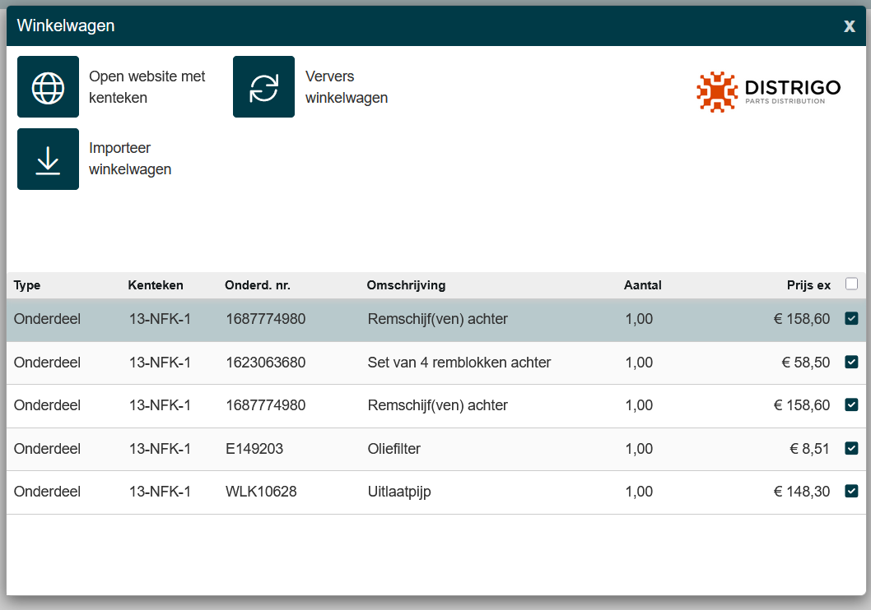Click the Oliefilter description cell
Viewport: 871px width, 610px height.
[394, 448]
